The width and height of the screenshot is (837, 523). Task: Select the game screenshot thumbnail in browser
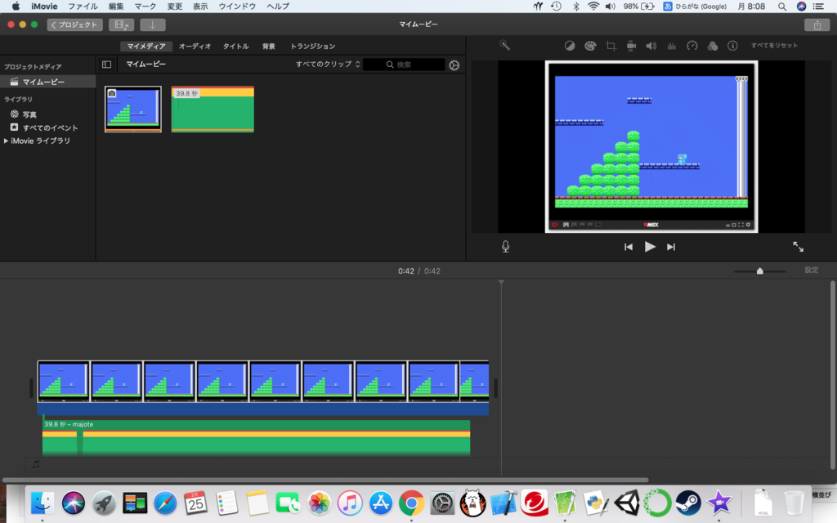tap(133, 110)
